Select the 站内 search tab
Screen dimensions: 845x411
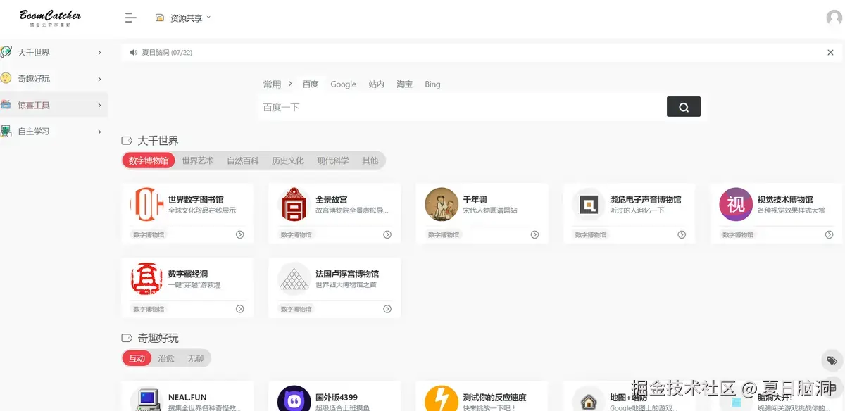pyautogui.click(x=377, y=84)
